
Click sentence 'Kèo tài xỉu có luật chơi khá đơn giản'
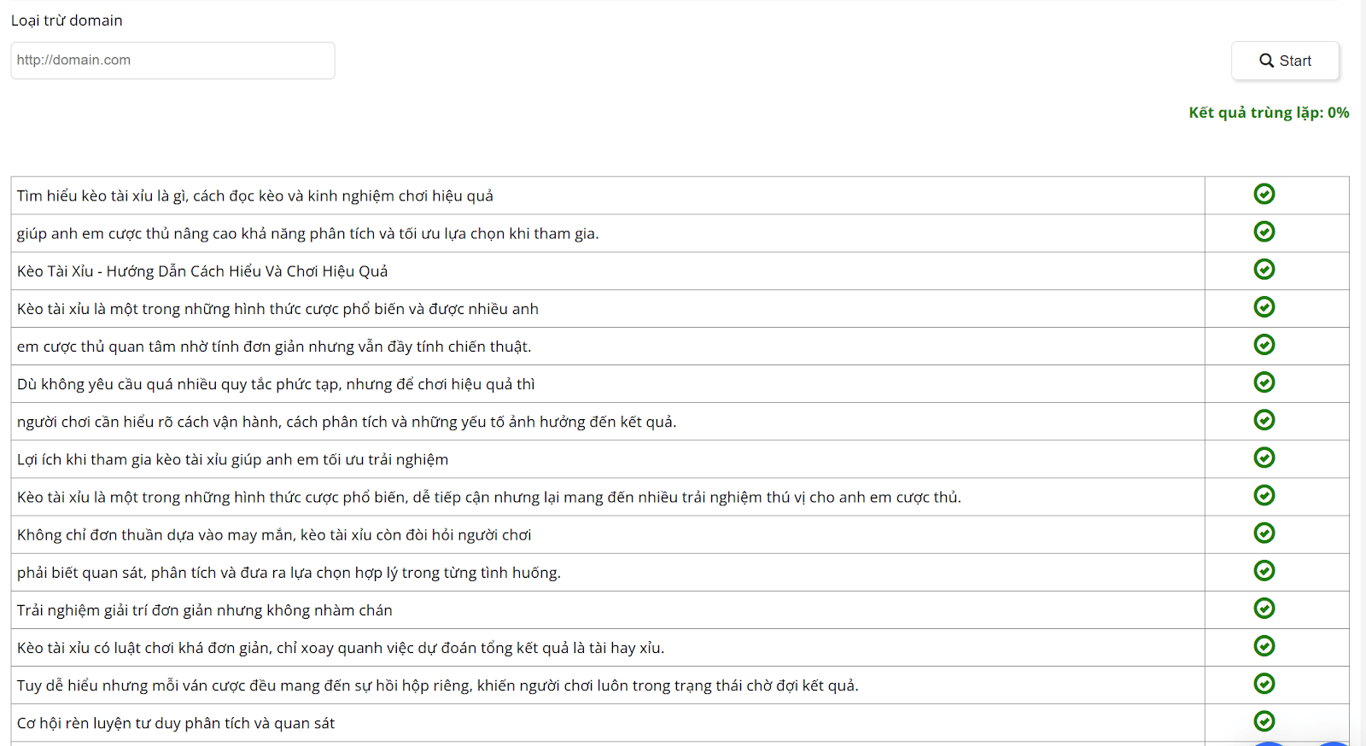[x=341, y=648]
